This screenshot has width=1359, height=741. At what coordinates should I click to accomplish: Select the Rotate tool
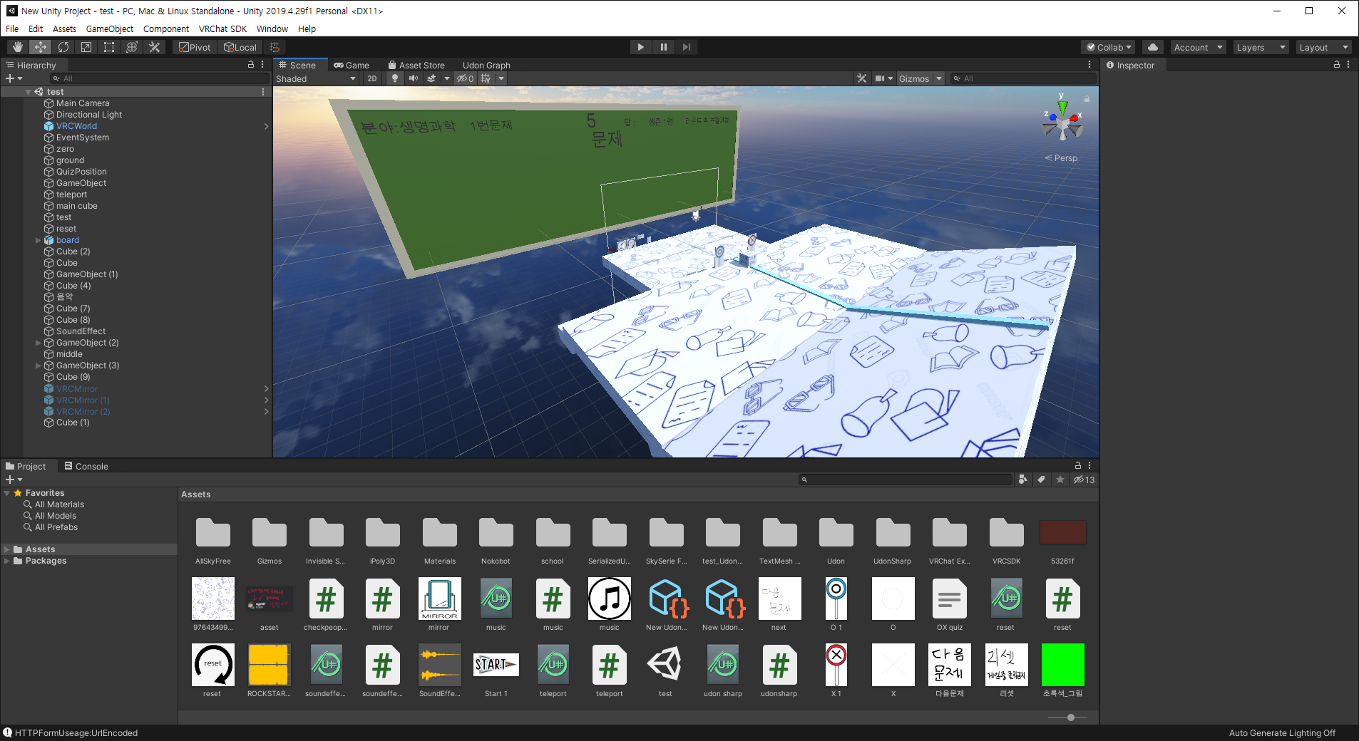pos(63,47)
